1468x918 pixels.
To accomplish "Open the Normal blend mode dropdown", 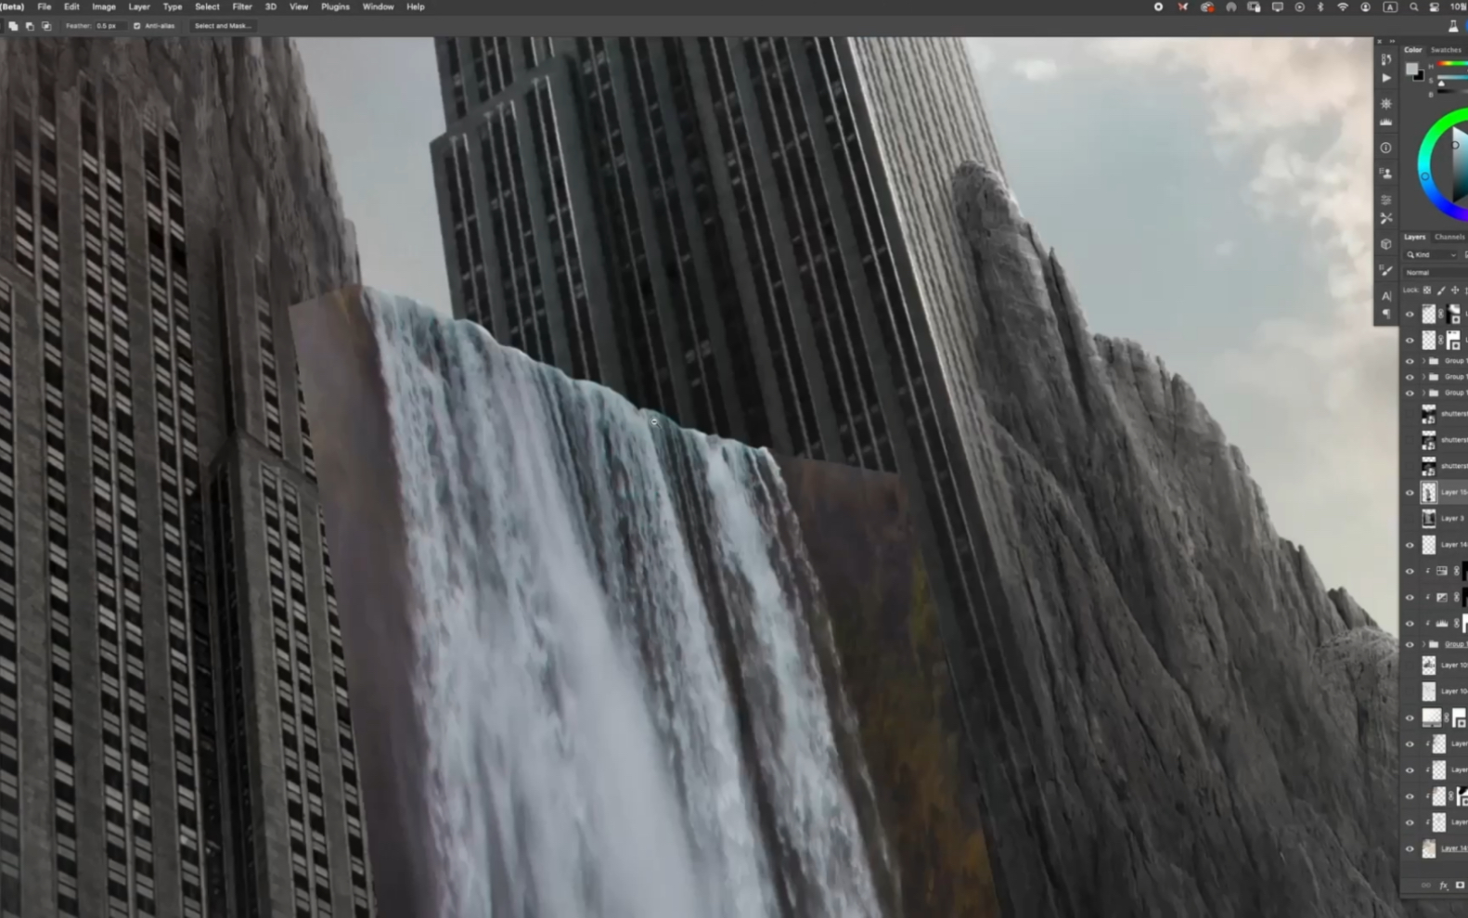I will pos(1435,273).
